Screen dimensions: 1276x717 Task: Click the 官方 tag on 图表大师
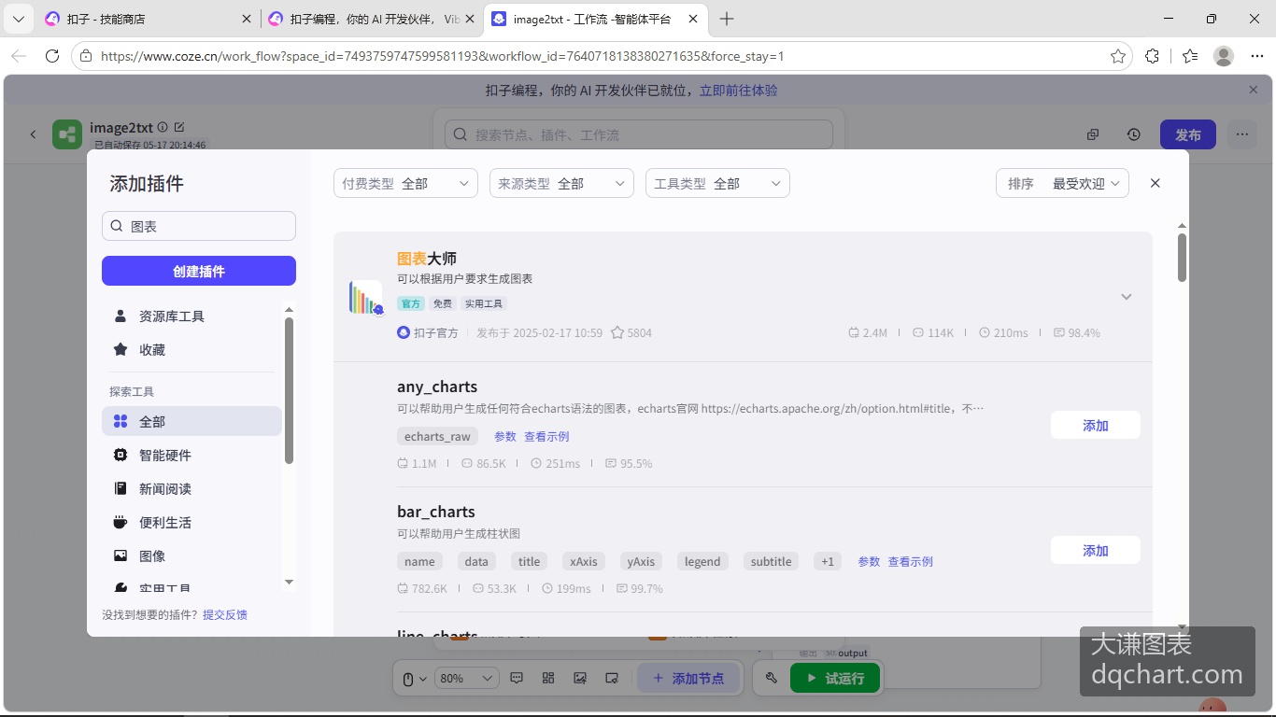click(411, 303)
